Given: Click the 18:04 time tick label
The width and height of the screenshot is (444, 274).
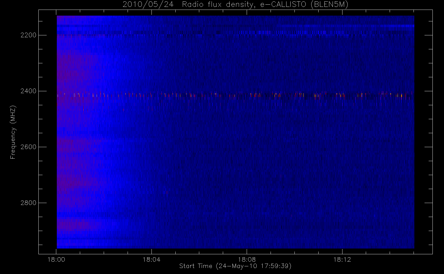Looking at the screenshot, I should [x=151, y=259].
